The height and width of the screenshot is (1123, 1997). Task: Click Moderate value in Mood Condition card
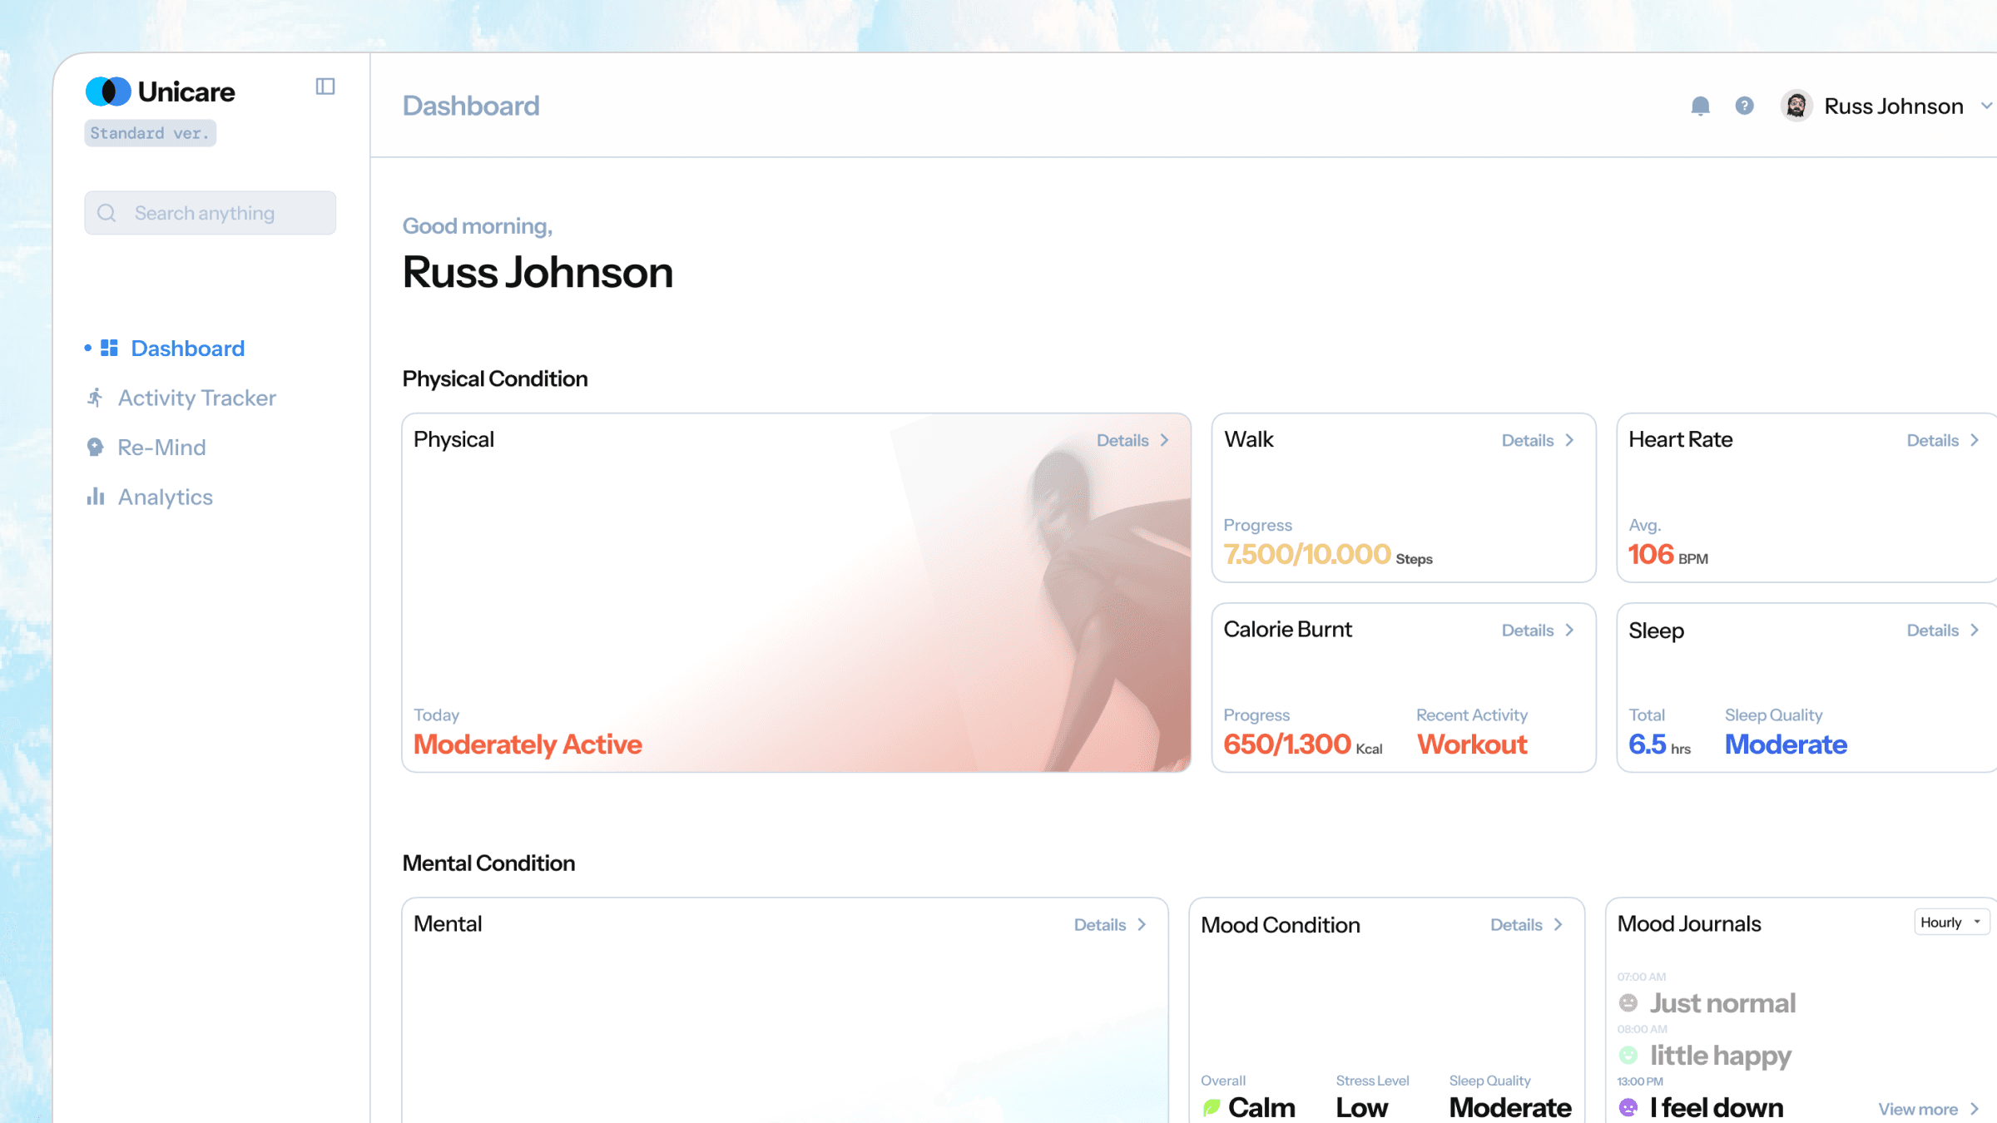pyautogui.click(x=1510, y=1108)
